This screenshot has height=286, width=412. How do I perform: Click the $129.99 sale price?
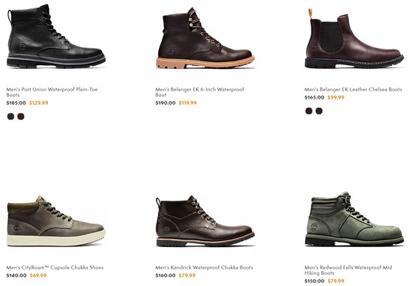39,103
